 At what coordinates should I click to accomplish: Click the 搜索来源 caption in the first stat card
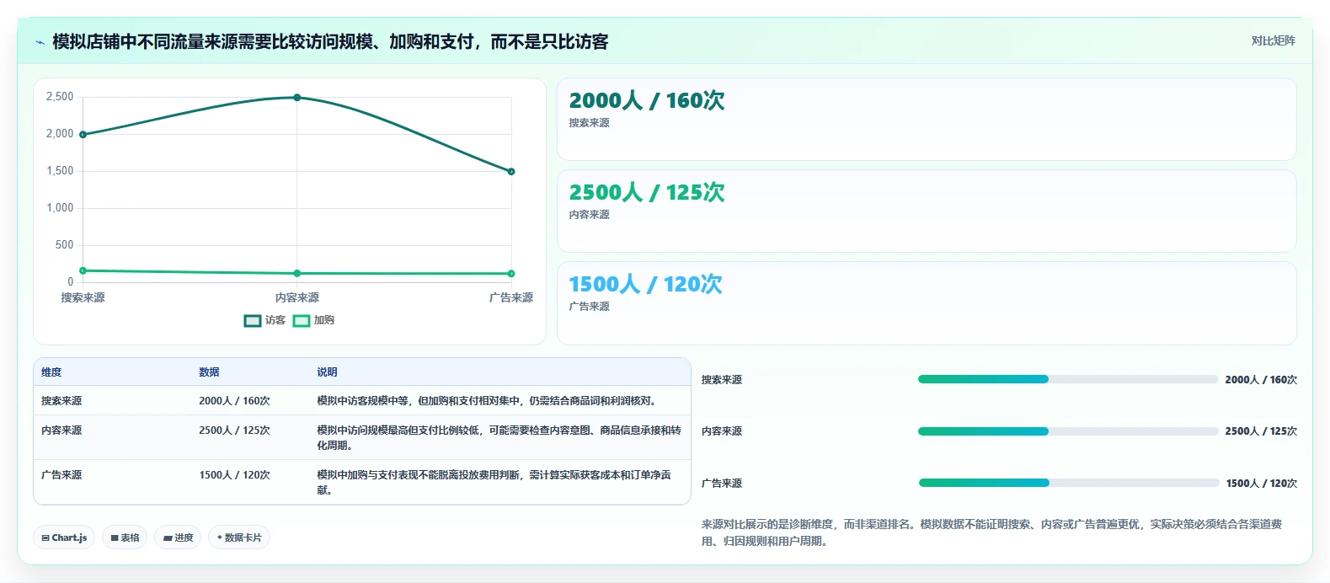pyautogui.click(x=589, y=123)
